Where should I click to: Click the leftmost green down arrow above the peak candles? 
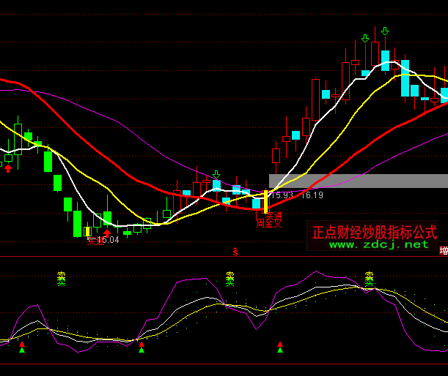(365, 38)
